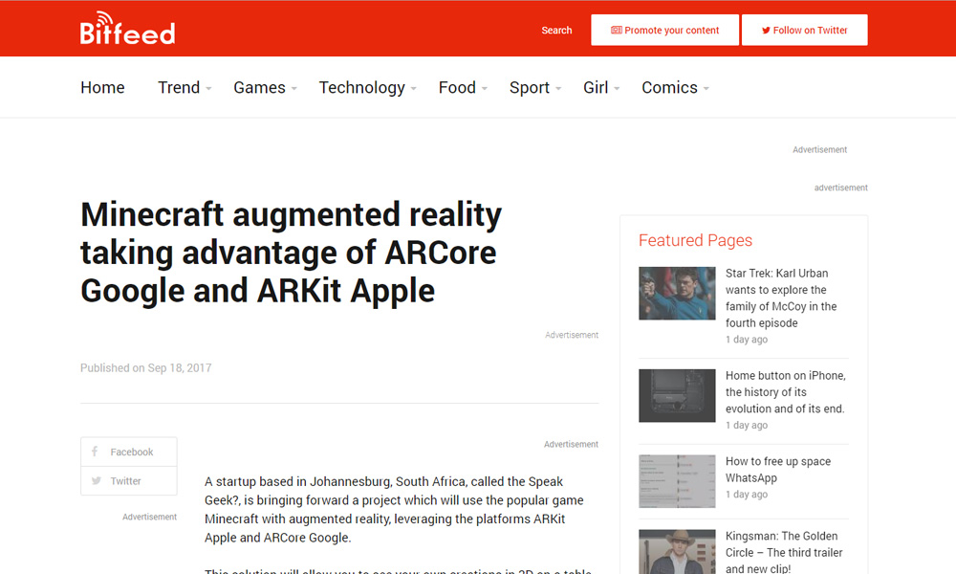Open Star Trek: Karl Urban article link
The image size is (956, 574).
(x=781, y=298)
